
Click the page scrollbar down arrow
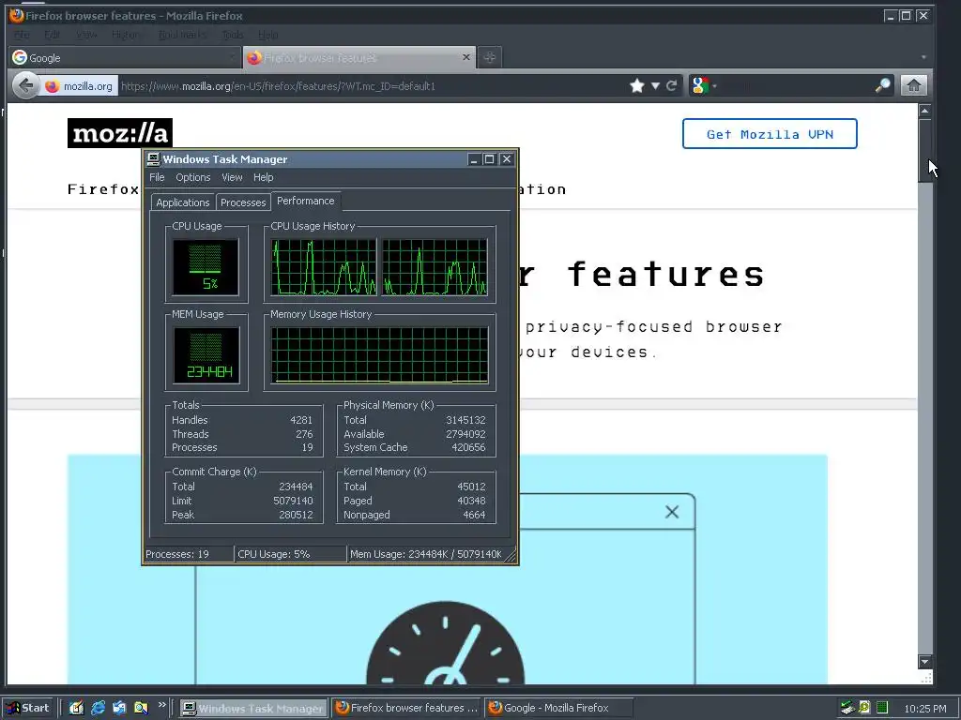[x=924, y=662]
